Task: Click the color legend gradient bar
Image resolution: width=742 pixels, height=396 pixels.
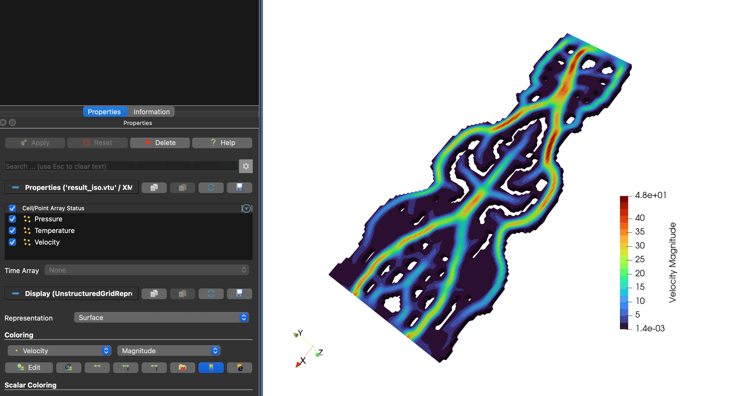Action: [x=624, y=262]
